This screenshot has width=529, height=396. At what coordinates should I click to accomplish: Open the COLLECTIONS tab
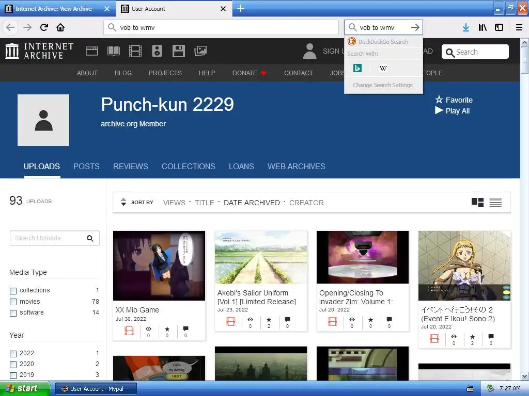point(188,167)
